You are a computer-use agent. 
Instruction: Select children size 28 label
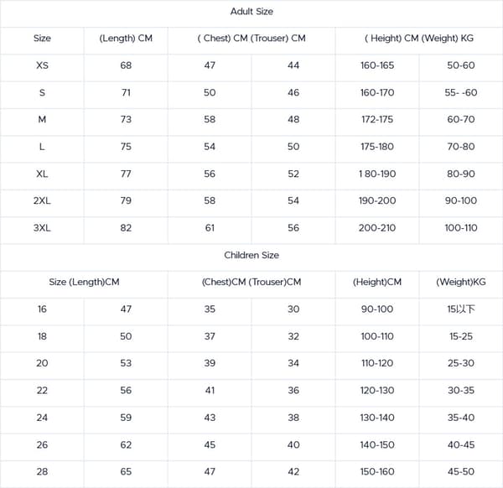click(x=42, y=471)
